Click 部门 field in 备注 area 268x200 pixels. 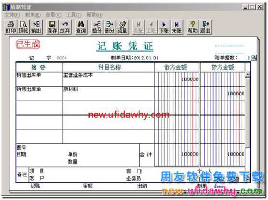coord(134,171)
